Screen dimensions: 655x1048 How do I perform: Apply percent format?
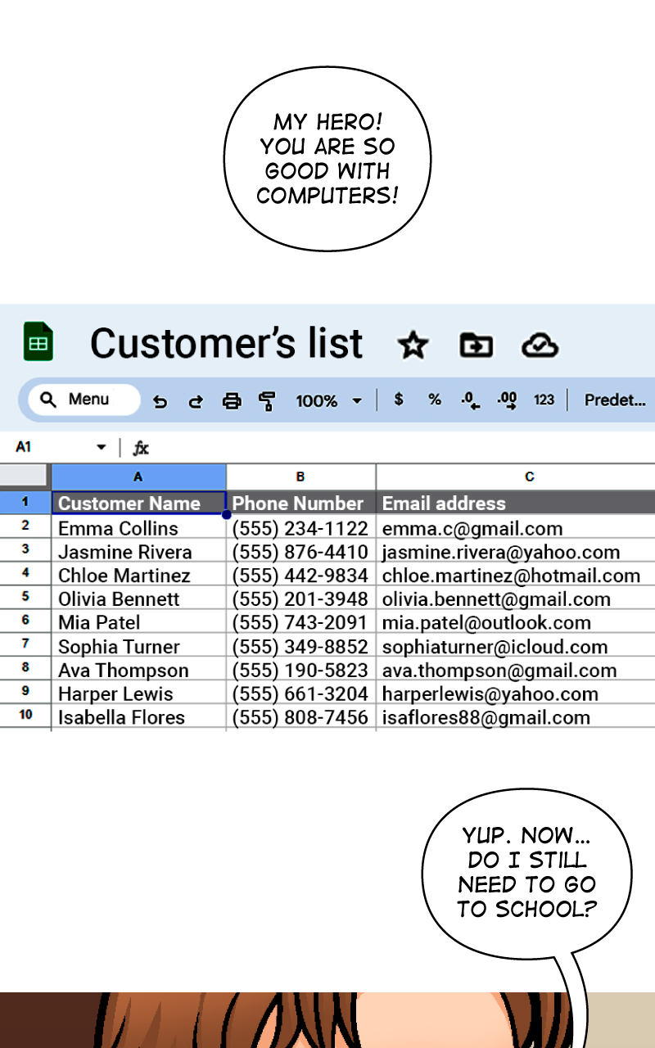point(435,400)
